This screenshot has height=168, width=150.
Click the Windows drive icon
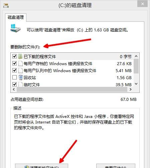click(x=15, y=28)
